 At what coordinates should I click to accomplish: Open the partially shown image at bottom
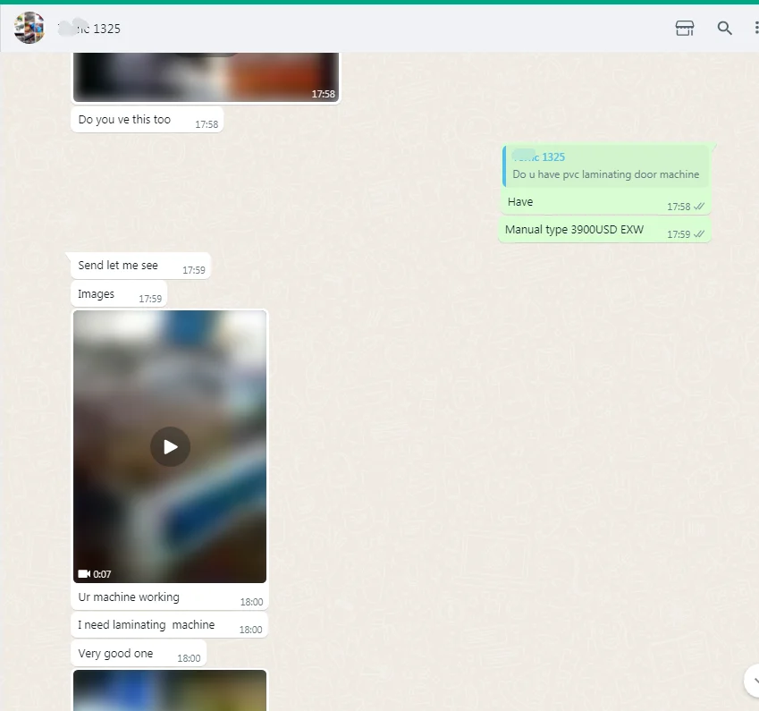(x=170, y=690)
